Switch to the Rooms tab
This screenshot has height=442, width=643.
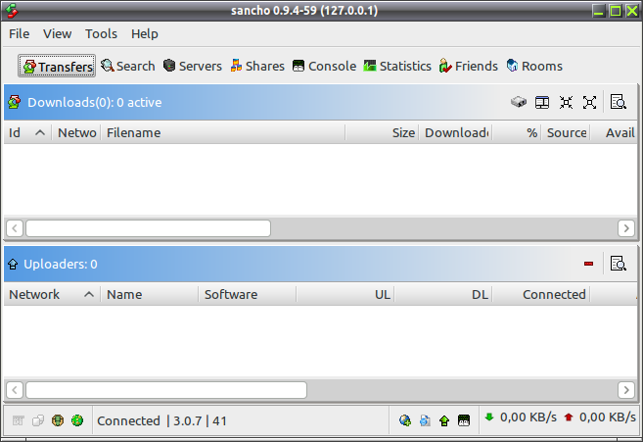pyautogui.click(x=534, y=66)
